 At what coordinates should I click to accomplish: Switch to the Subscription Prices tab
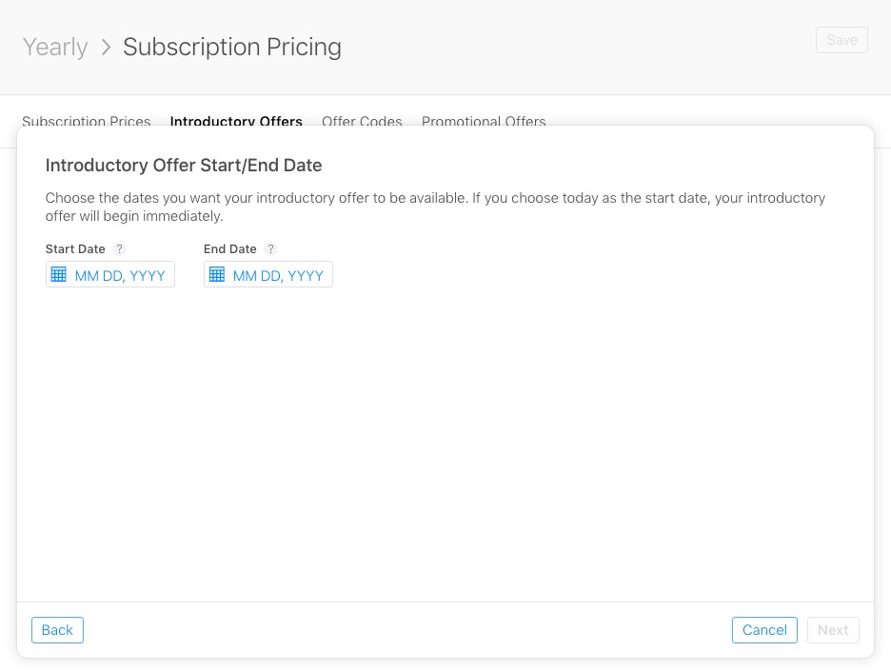click(x=86, y=122)
